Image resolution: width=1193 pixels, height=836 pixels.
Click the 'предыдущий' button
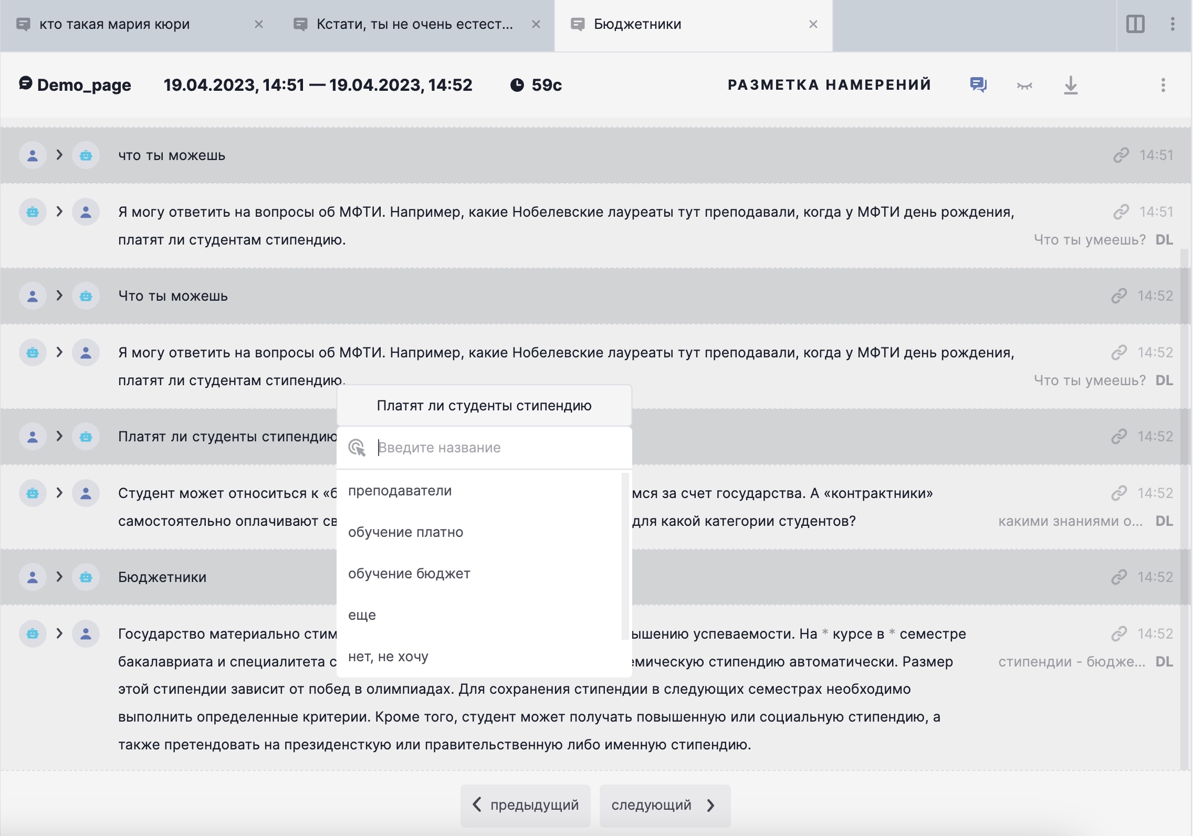tap(526, 805)
